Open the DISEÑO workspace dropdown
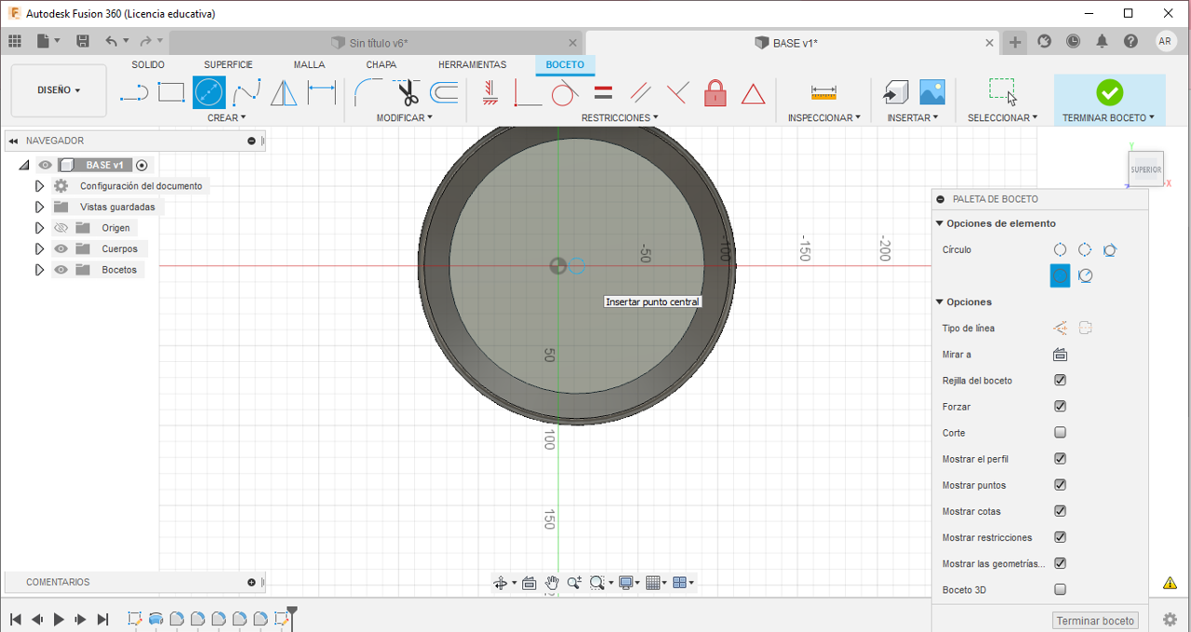Screen dimensions: 1191x632 pos(59,90)
